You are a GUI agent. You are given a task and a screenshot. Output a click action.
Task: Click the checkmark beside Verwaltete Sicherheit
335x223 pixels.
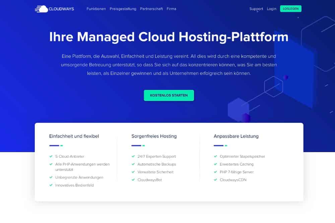(133, 172)
